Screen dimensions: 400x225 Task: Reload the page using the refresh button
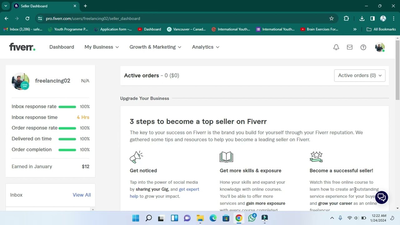pyautogui.click(x=27, y=18)
